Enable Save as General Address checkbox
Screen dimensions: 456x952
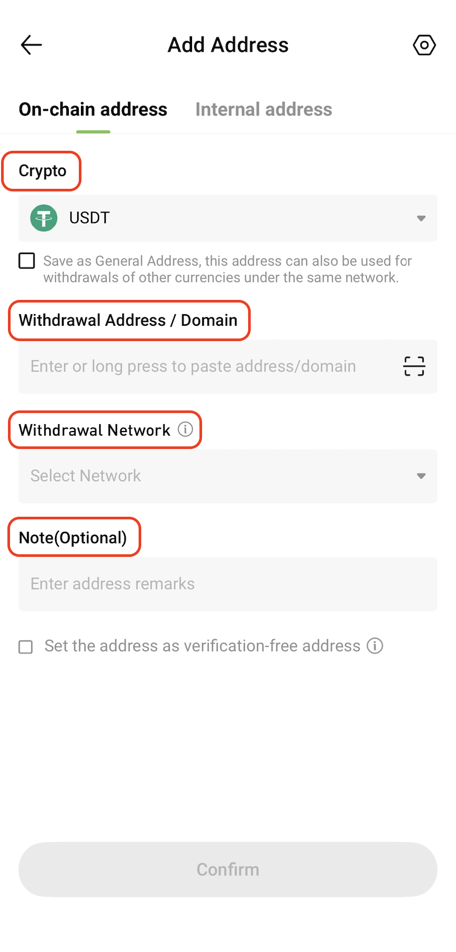click(27, 261)
